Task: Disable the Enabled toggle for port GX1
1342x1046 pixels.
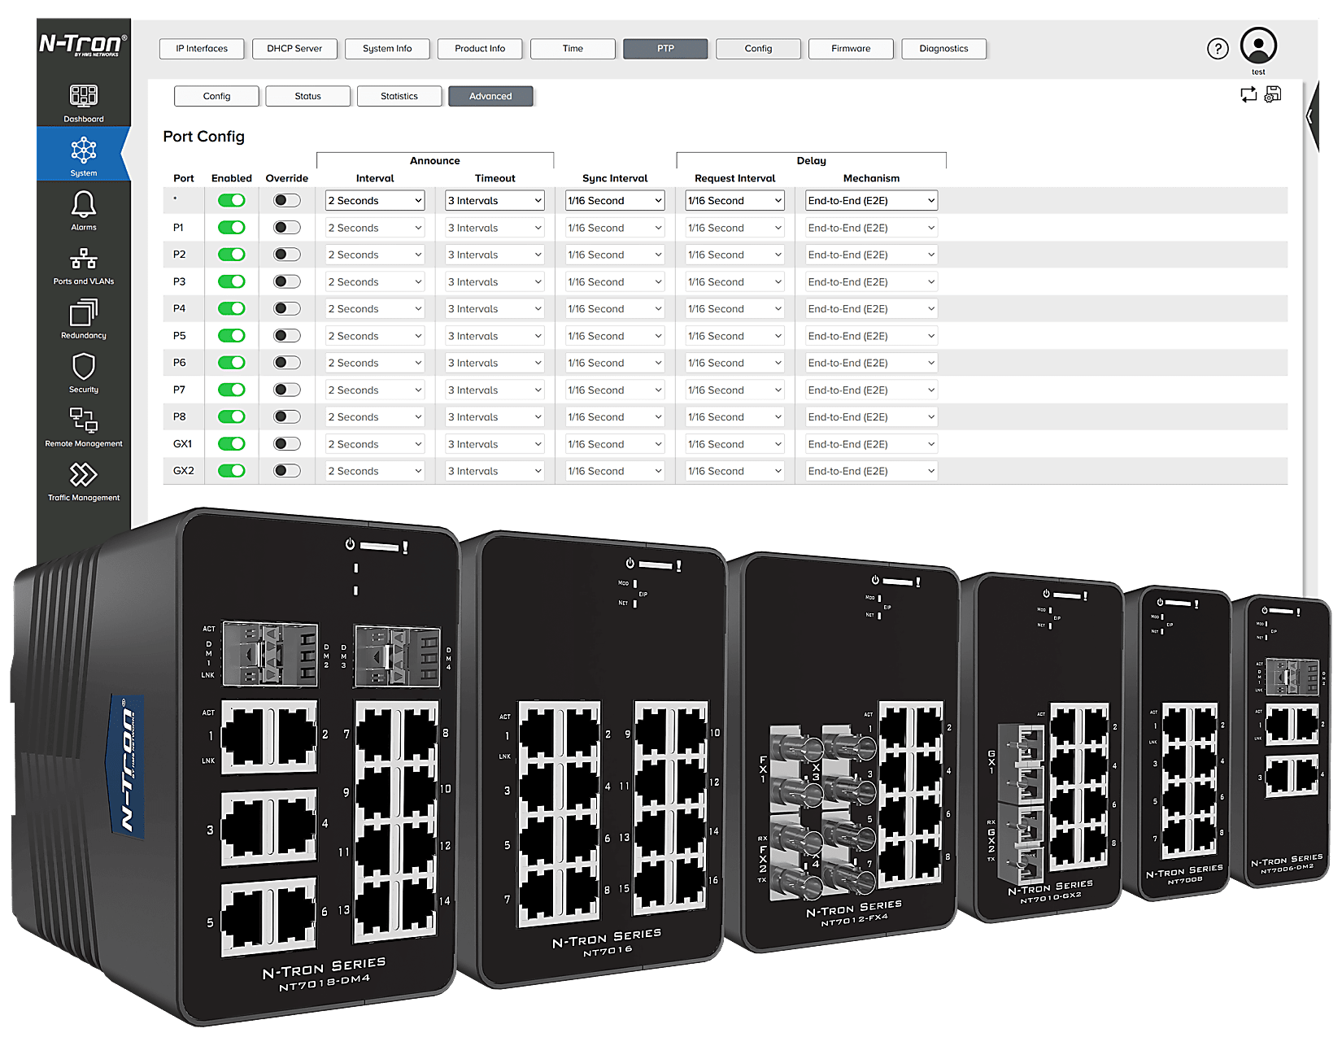Action: [232, 444]
